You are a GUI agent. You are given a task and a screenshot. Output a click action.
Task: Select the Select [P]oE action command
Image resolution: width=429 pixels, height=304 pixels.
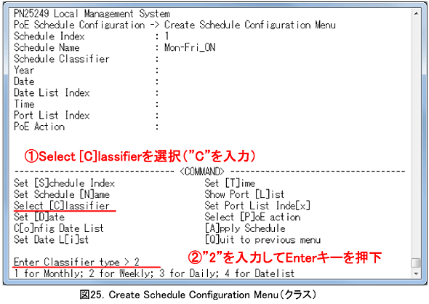point(252,217)
